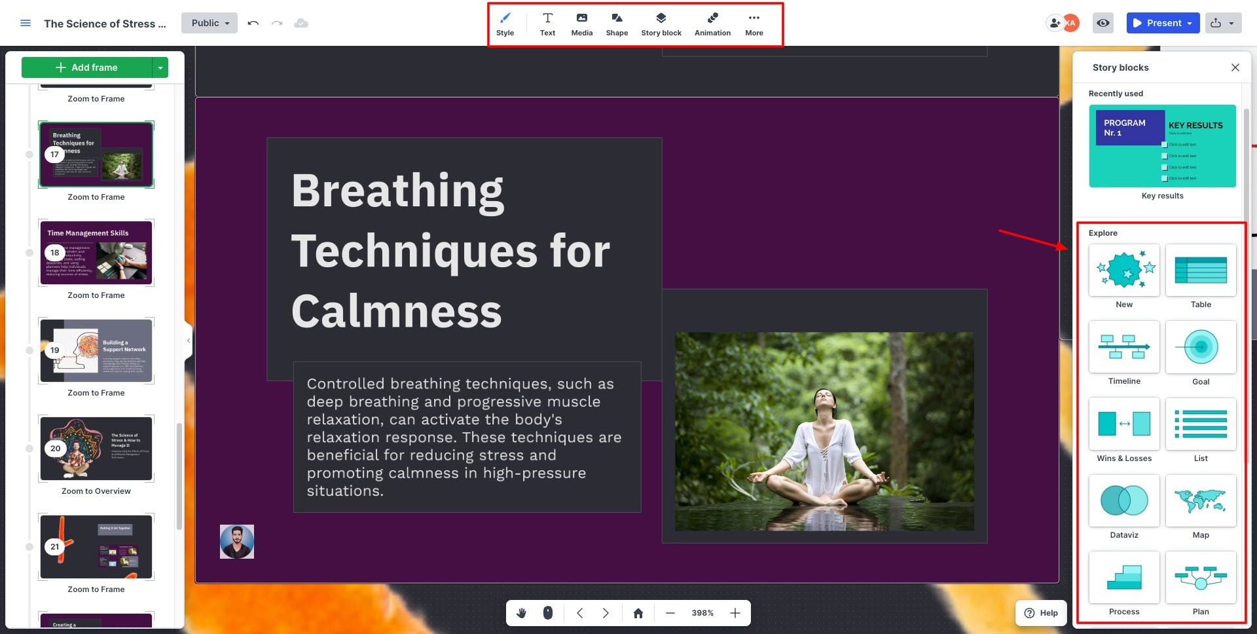1257x634 pixels.
Task: Choose the List story block
Action: [1201, 424]
